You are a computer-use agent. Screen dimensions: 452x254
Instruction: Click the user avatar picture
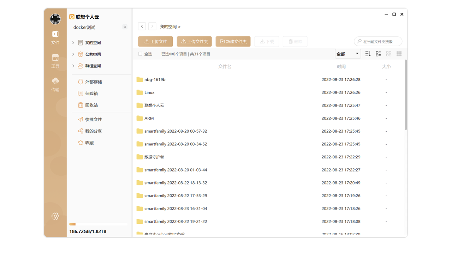[x=55, y=19]
